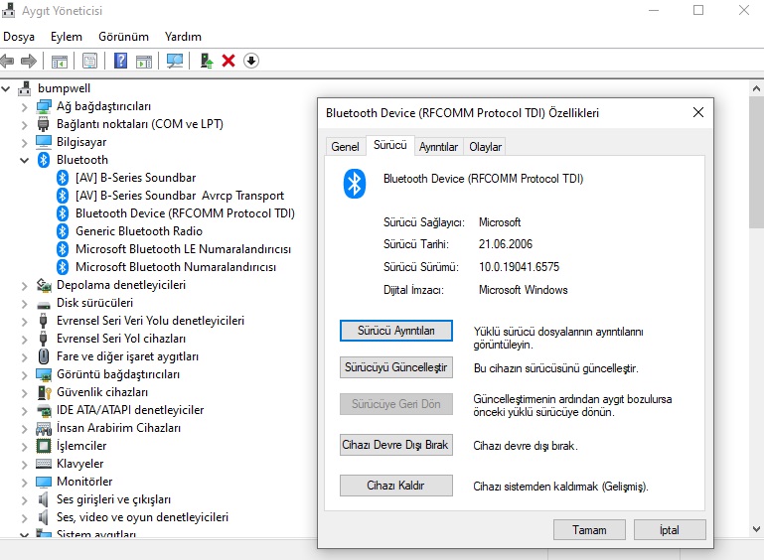Open the Görünüm menu
Screen dimensions: 764x560
pos(123,37)
